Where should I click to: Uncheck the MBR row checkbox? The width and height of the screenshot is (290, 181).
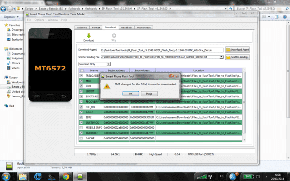tap(81, 81)
